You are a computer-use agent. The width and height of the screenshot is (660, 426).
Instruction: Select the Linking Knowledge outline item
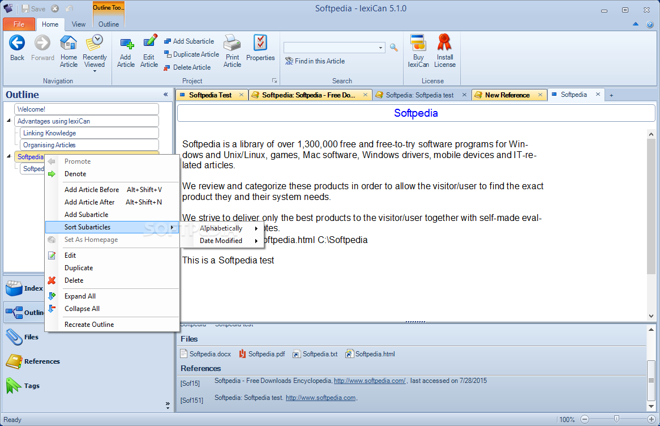pyautogui.click(x=89, y=133)
